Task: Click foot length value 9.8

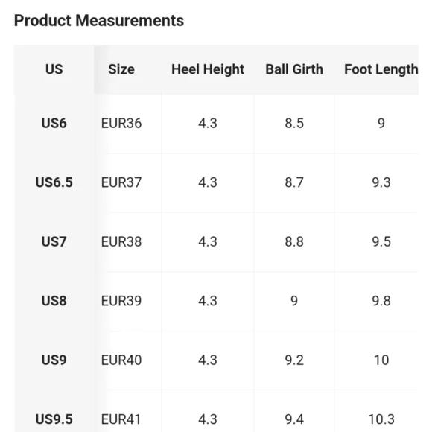Action: (x=381, y=301)
